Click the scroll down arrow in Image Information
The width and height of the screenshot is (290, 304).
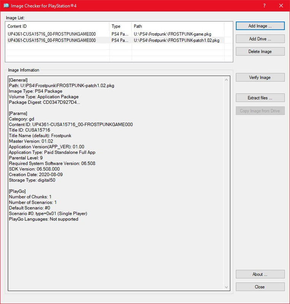tap(226, 287)
